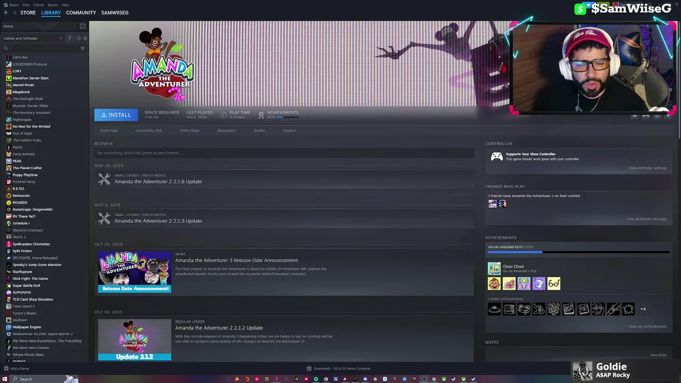Select the locked sun achievement icon
The height and width of the screenshot is (383, 681).
tap(628, 309)
